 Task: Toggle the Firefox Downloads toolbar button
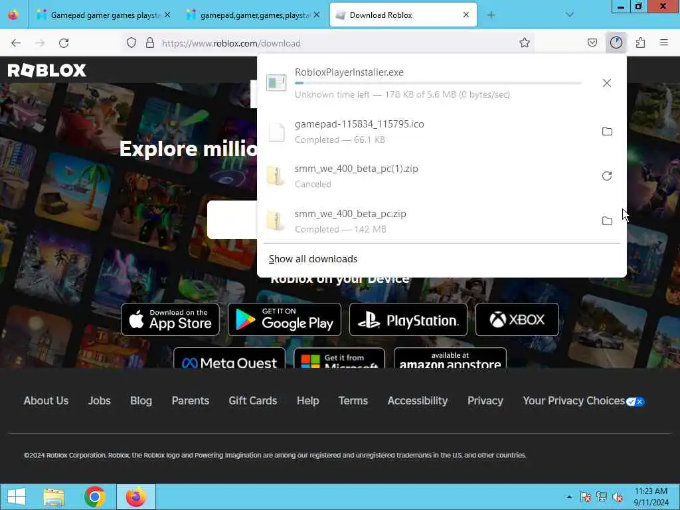[616, 42]
